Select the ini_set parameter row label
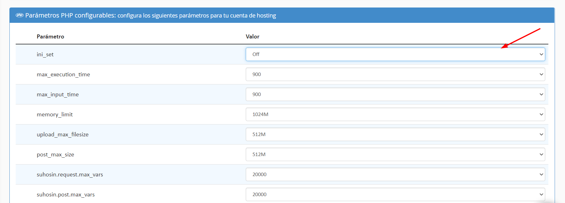The height and width of the screenshot is (203, 565). [x=45, y=54]
